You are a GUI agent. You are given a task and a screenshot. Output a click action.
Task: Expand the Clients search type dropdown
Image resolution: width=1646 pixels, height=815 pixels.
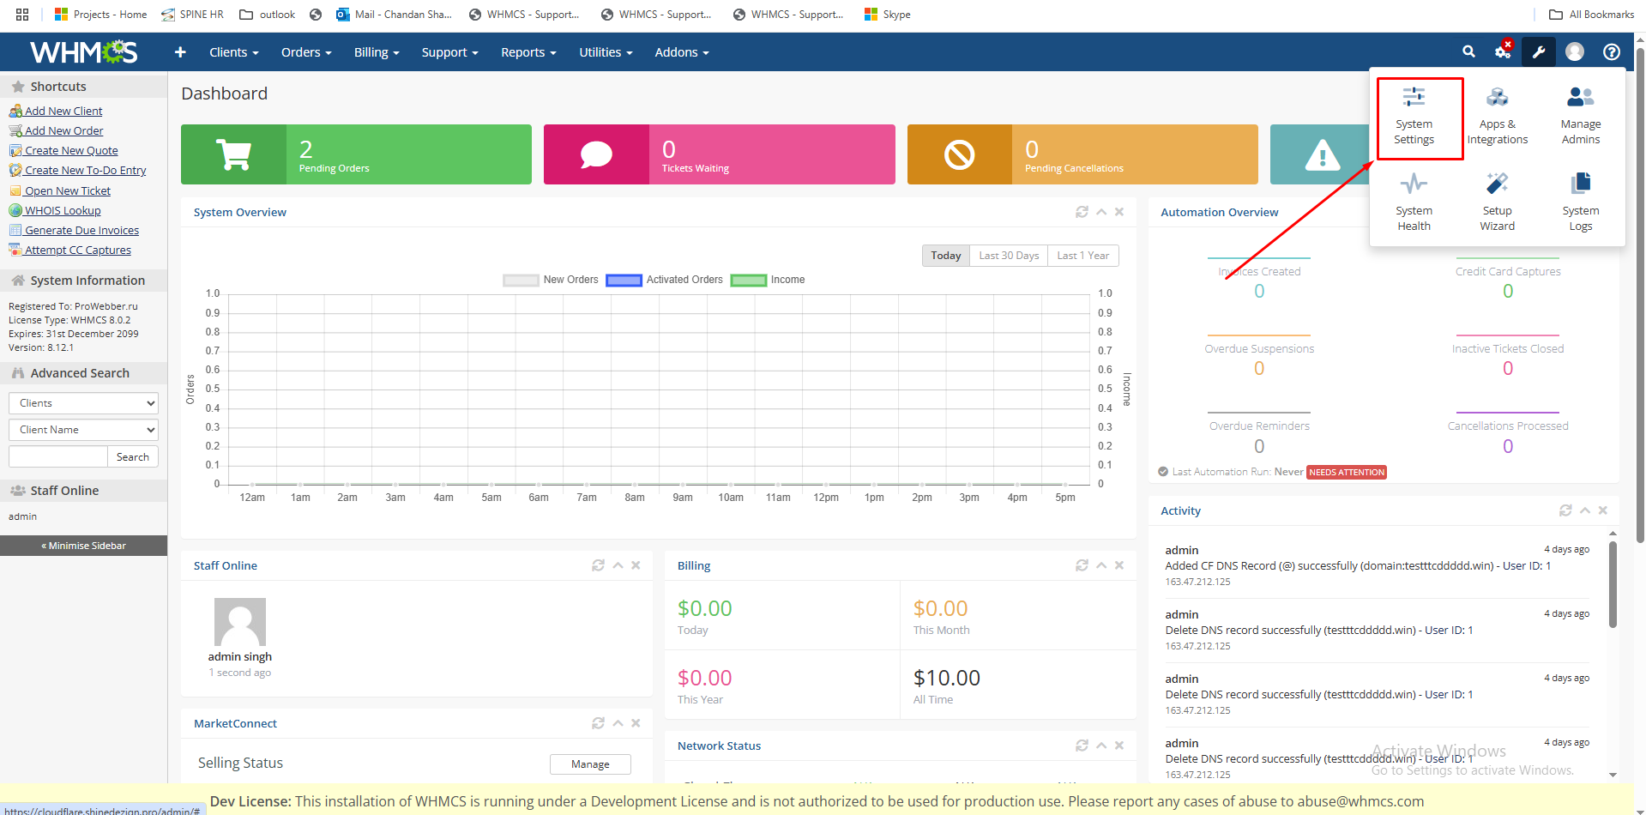83,403
